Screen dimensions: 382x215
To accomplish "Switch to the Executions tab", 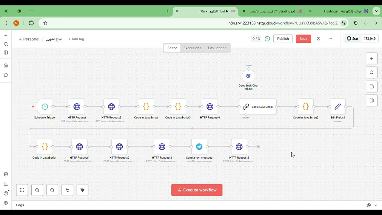I will pyautogui.click(x=192, y=48).
